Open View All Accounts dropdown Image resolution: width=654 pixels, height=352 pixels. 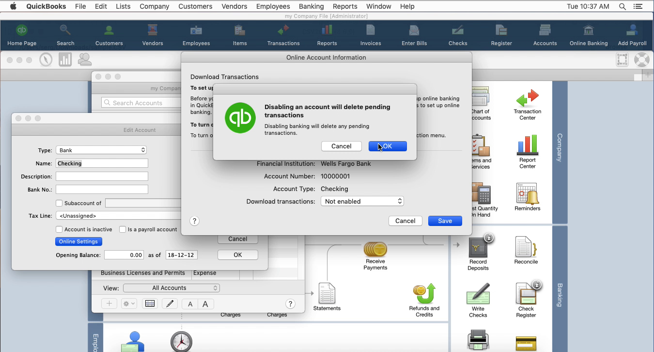point(171,288)
